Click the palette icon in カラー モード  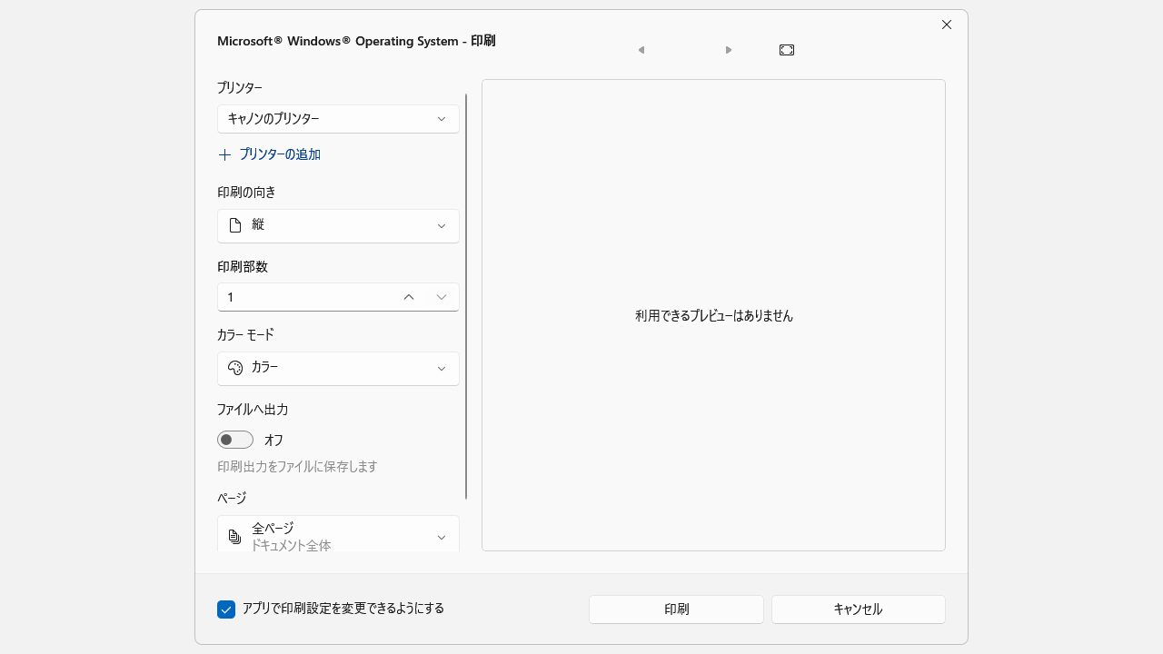point(235,368)
